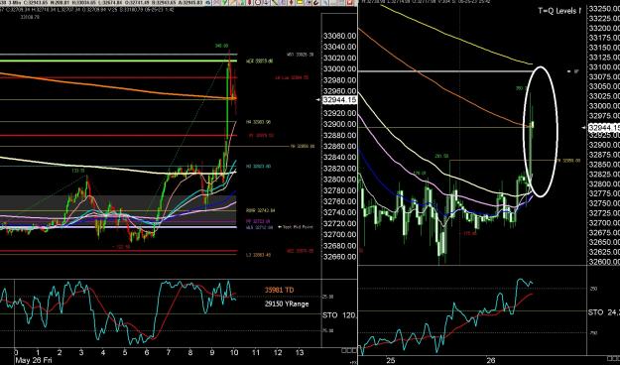Click the '35981 TD' orange label
This screenshot has height=365, width=620.
click(x=279, y=290)
